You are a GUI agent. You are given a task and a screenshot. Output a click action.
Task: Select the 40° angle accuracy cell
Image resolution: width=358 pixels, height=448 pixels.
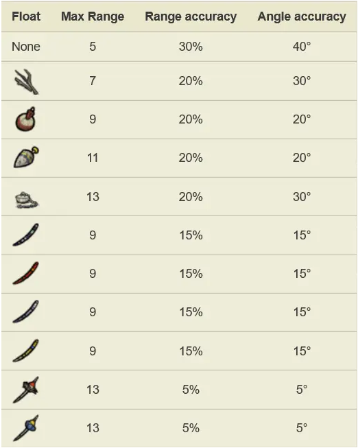(x=302, y=47)
